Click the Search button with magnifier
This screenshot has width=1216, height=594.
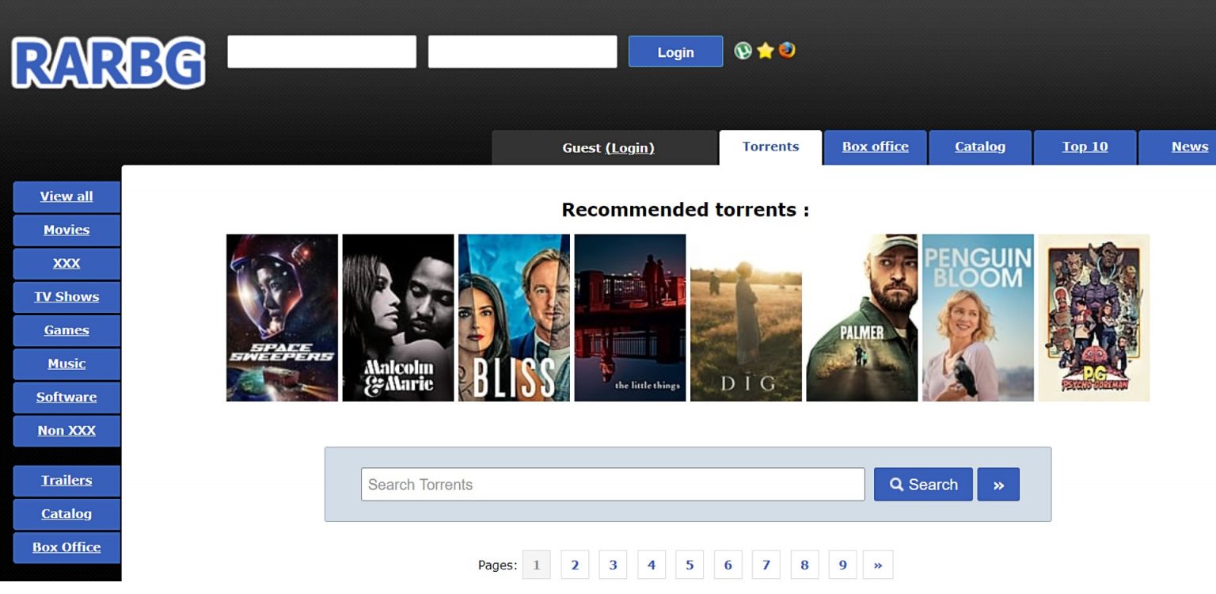coord(923,485)
